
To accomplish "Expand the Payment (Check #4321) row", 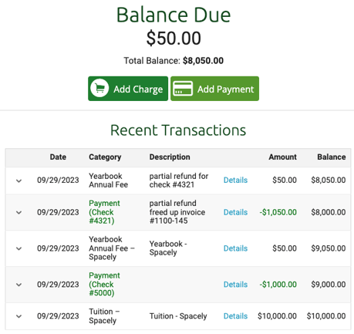I will (19, 212).
